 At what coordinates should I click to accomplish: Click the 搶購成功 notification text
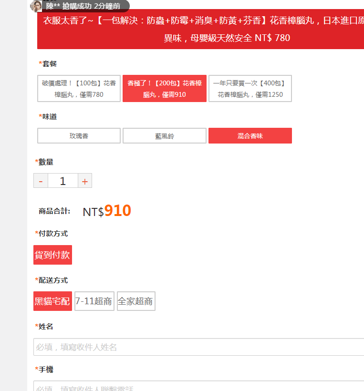pos(83,6)
